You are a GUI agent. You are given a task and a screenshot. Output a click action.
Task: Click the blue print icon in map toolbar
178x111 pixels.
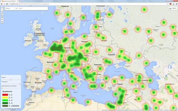pyautogui.click(x=2, y=17)
